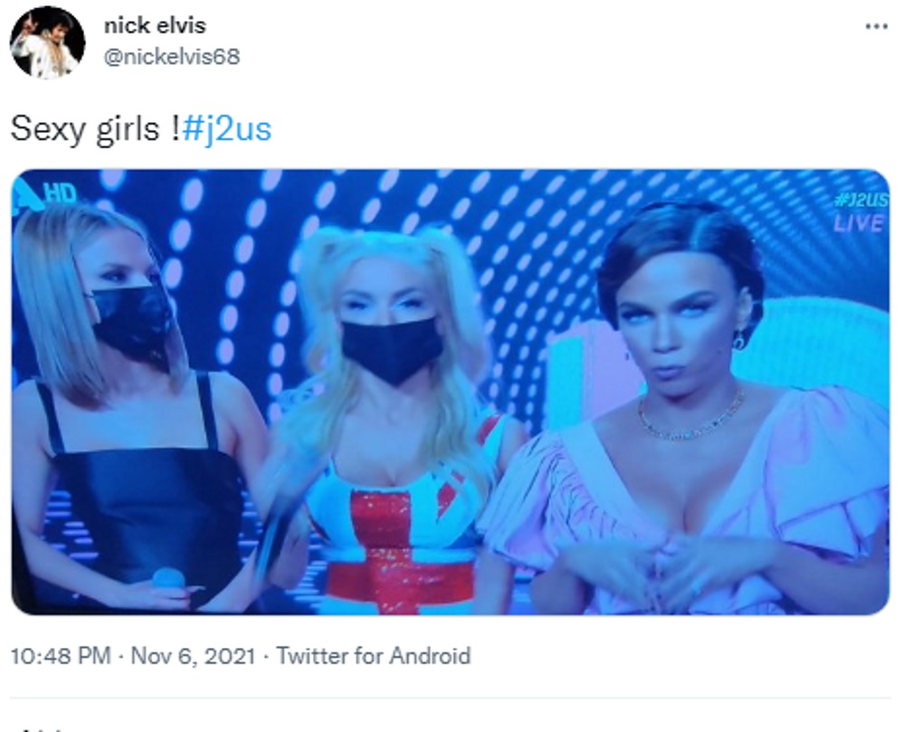This screenshot has height=732, width=905.
Task: Click the #j2us hashtag link
Action: (226, 128)
